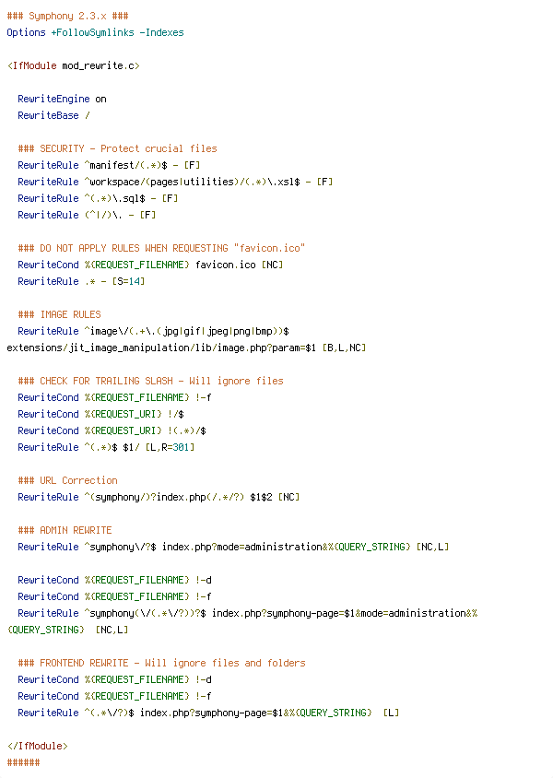
Task: Select the 'RewriteRule ^manifest/(.*)$ - [F]' line
Action: pyautogui.click(x=109, y=165)
